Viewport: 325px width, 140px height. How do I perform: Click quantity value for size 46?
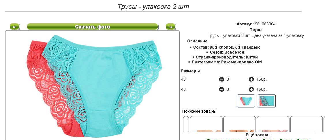pyautogui.click(x=228, y=79)
